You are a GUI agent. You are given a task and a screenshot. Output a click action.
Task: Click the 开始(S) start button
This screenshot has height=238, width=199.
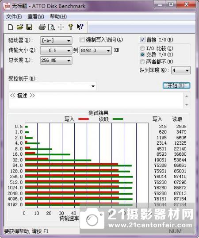(176, 86)
